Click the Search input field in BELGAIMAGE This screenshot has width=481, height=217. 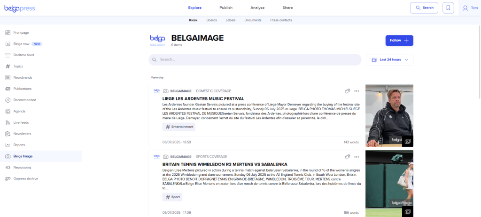[x=255, y=60]
